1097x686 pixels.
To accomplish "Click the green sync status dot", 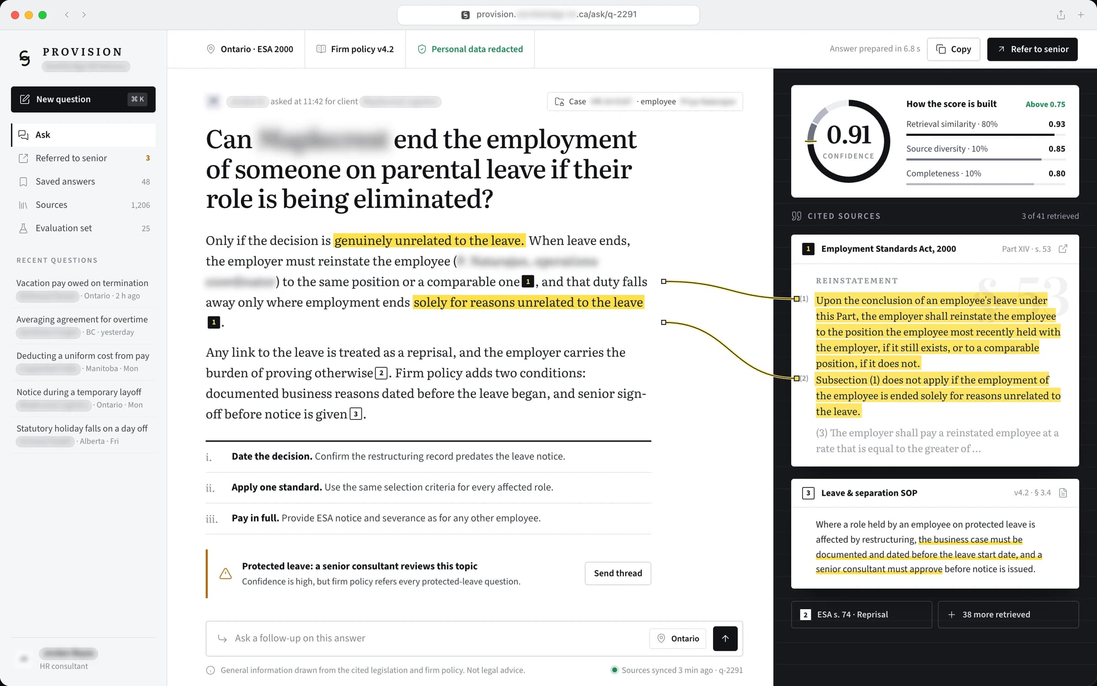I will (614, 670).
